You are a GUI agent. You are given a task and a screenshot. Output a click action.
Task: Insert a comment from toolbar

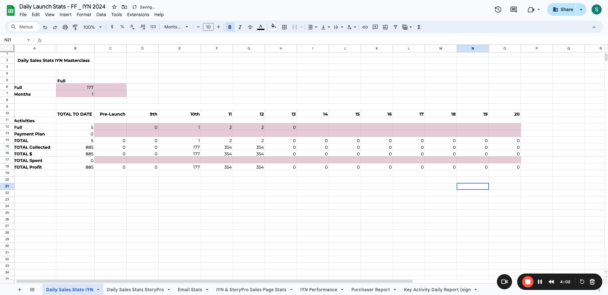point(375,27)
